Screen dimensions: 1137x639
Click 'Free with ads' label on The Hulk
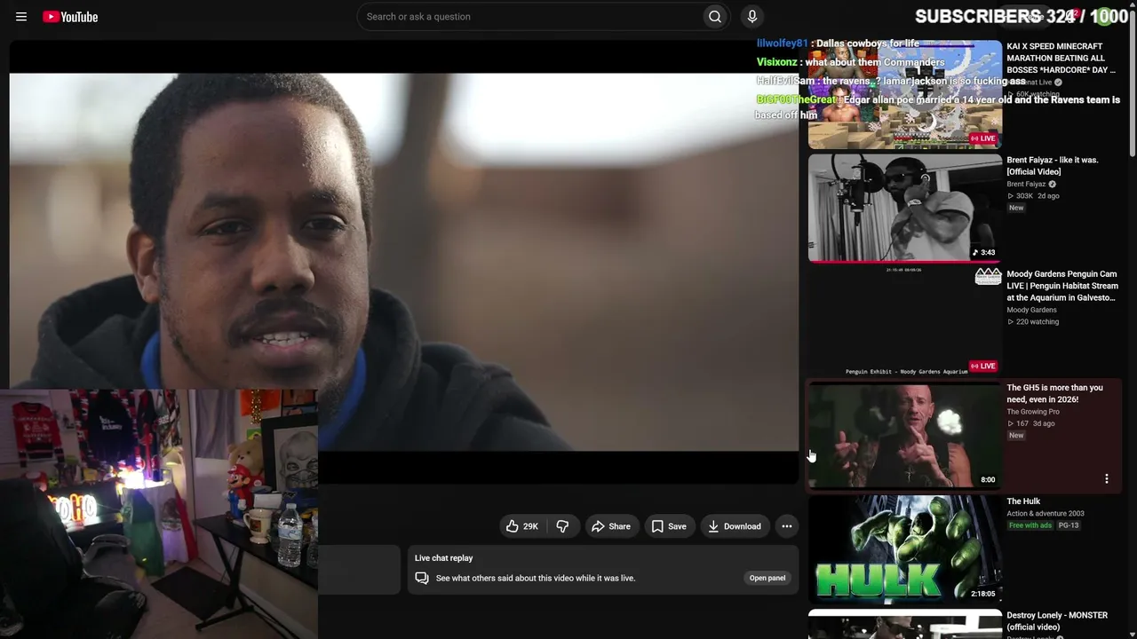tap(1030, 525)
